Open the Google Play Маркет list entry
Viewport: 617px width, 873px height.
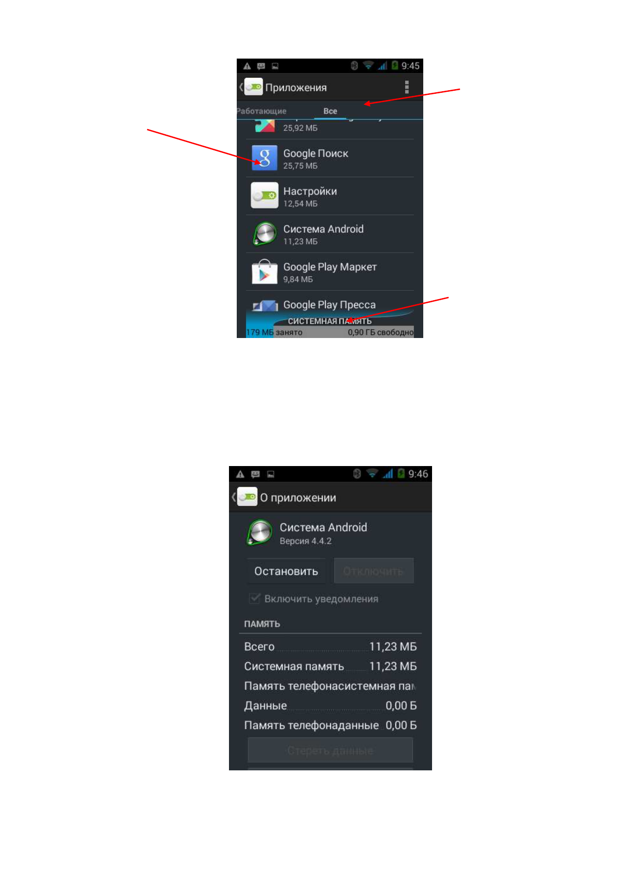tap(329, 272)
